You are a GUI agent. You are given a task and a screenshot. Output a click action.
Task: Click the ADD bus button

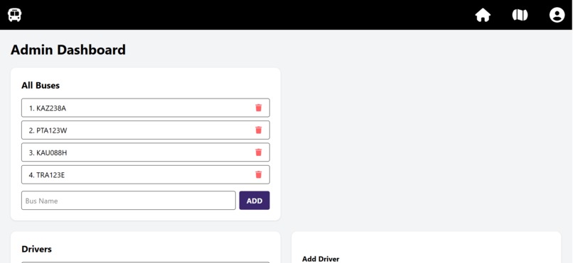(x=255, y=201)
